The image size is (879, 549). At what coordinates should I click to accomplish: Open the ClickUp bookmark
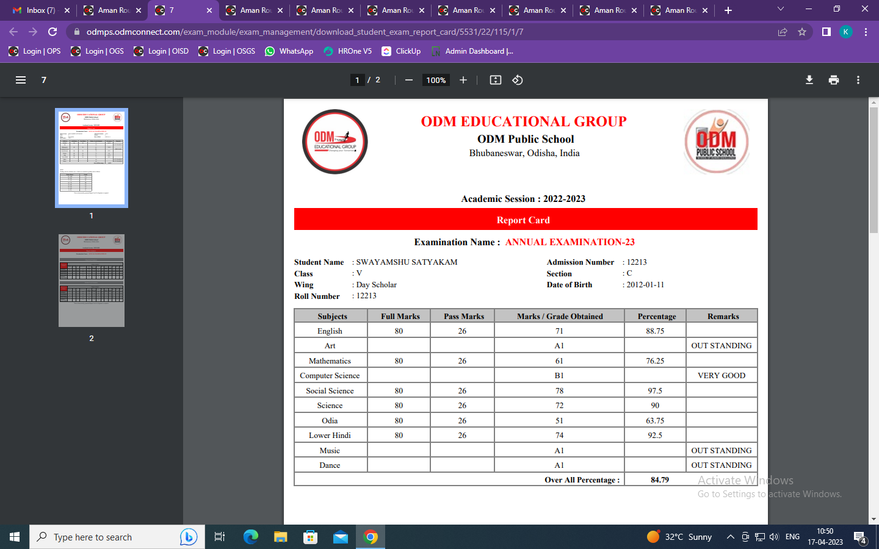point(401,51)
